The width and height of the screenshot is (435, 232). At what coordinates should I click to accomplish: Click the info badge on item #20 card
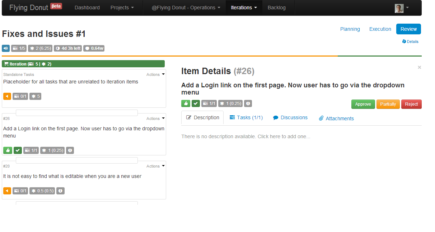[60, 191]
